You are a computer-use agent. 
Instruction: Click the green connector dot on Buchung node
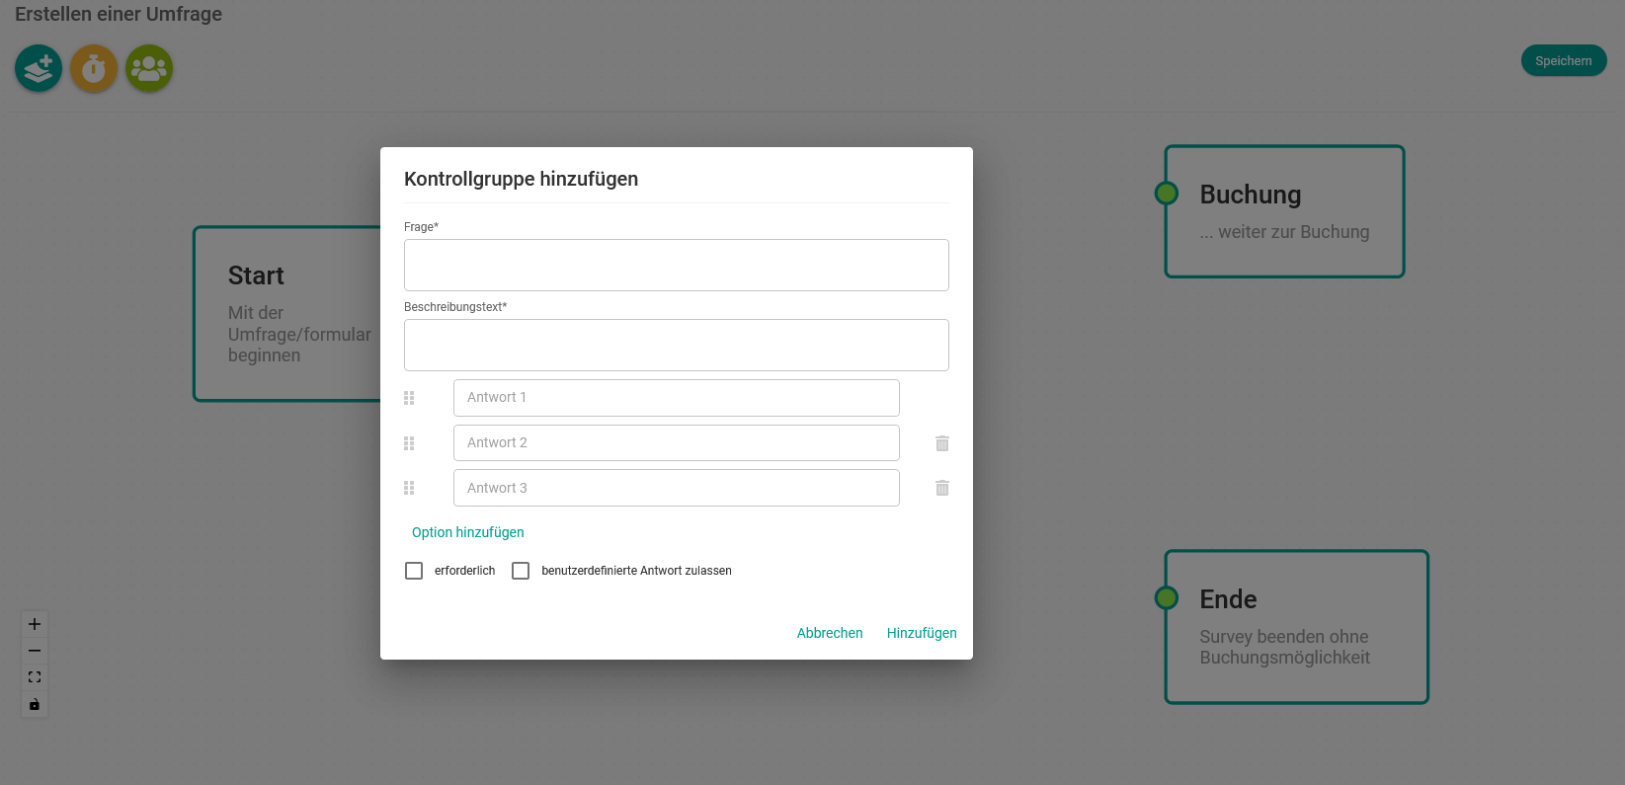tap(1167, 193)
